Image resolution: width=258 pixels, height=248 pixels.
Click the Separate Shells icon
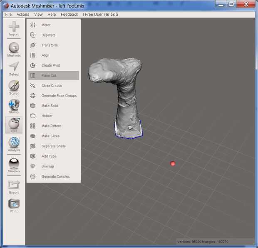[33, 146]
